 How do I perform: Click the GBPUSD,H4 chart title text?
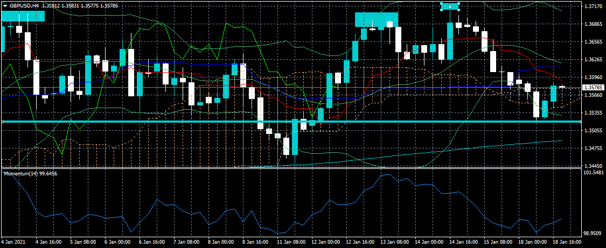[24, 6]
